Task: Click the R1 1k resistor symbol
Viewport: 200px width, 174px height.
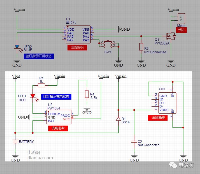Action: pos(41,85)
